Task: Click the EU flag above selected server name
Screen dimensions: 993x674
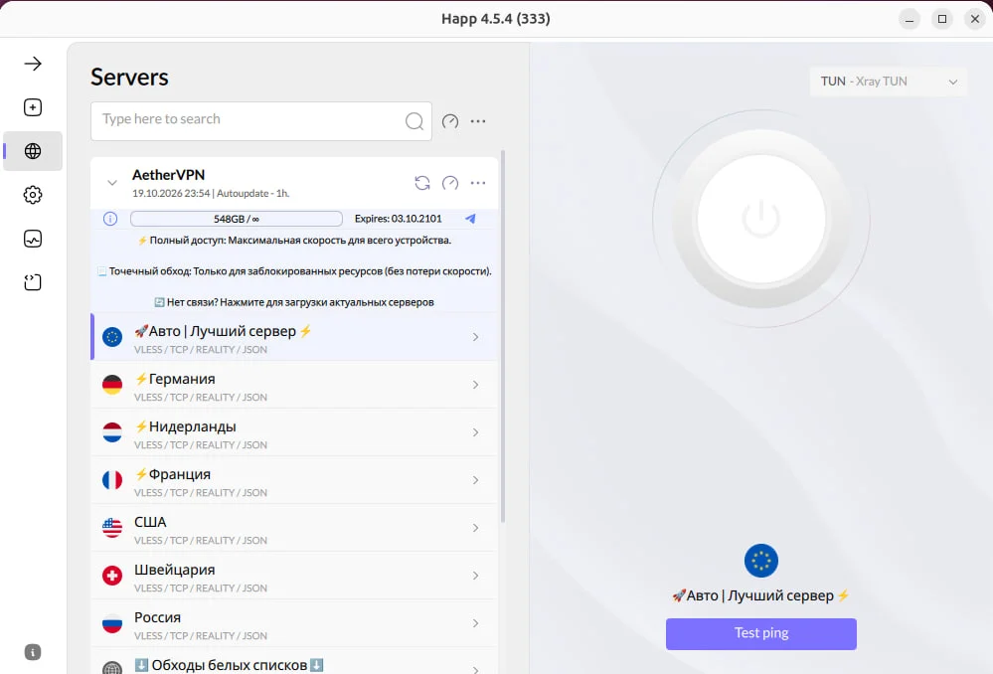Action: tap(761, 561)
